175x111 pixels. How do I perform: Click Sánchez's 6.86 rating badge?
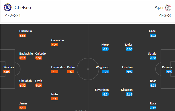pyautogui.click(x=7, y=72)
